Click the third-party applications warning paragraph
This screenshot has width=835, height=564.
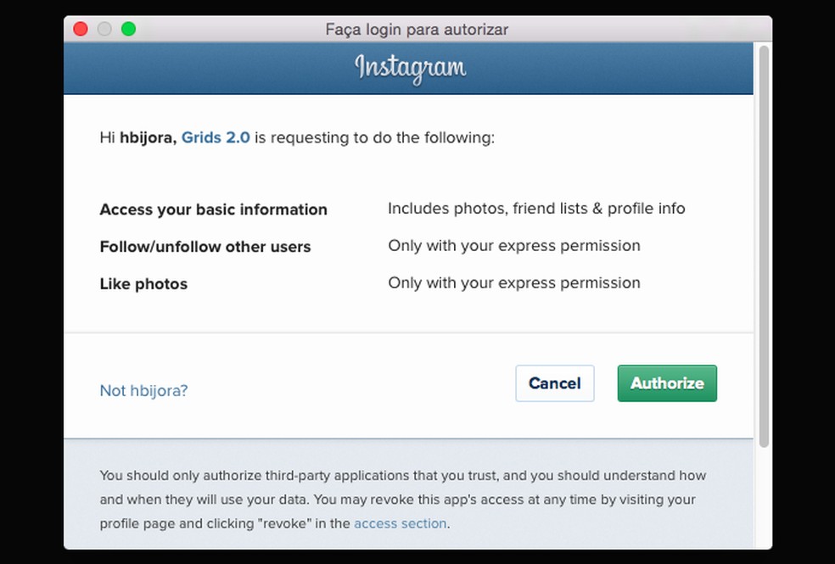point(402,500)
